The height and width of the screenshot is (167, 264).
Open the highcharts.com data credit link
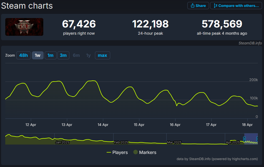pos(217,159)
